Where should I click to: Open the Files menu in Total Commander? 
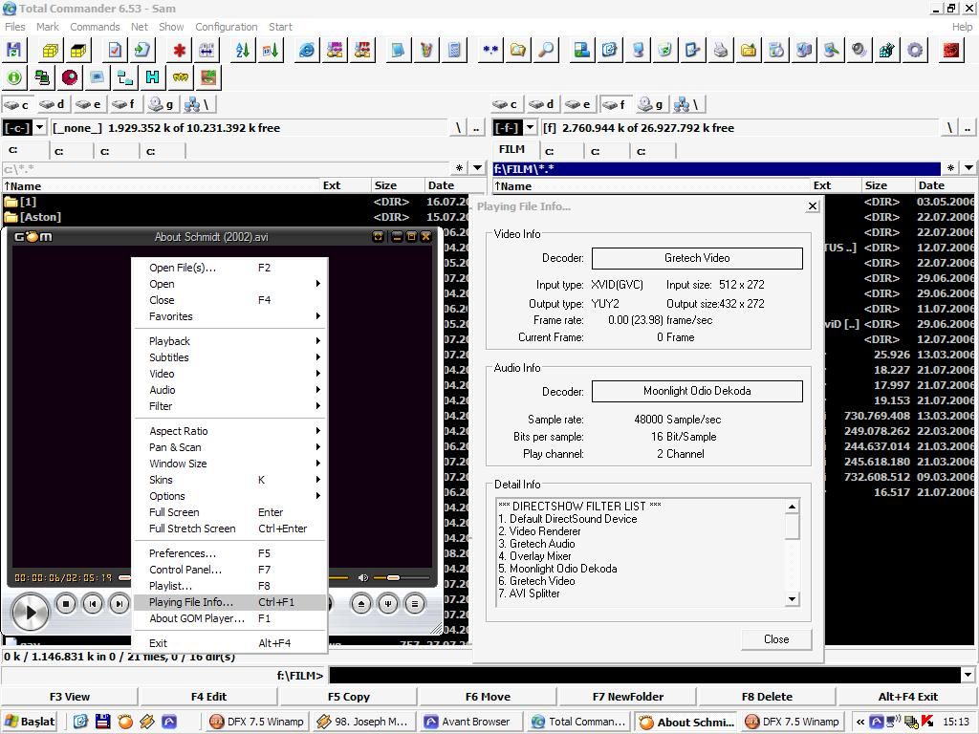(15, 27)
